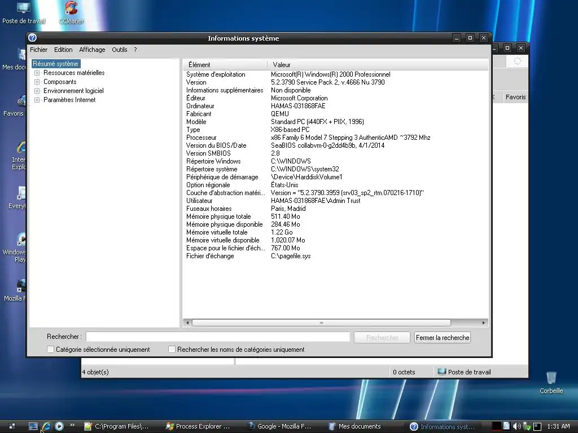Click value Paris, Madrid
Viewport: 578px width, 433px height.
tap(288, 209)
